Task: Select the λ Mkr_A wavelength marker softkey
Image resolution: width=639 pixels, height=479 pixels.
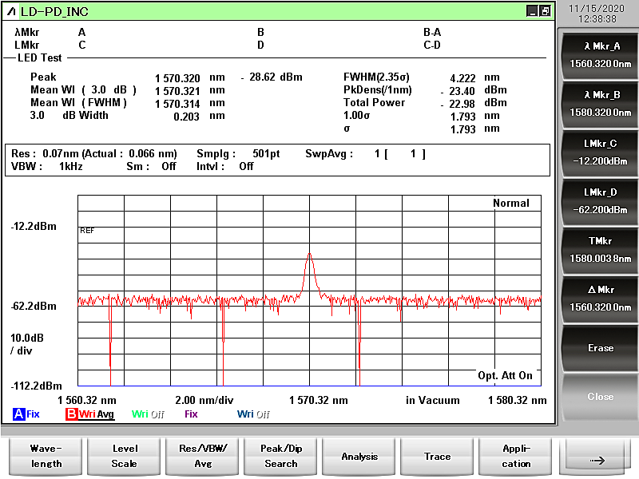Action: click(x=601, y=55)
